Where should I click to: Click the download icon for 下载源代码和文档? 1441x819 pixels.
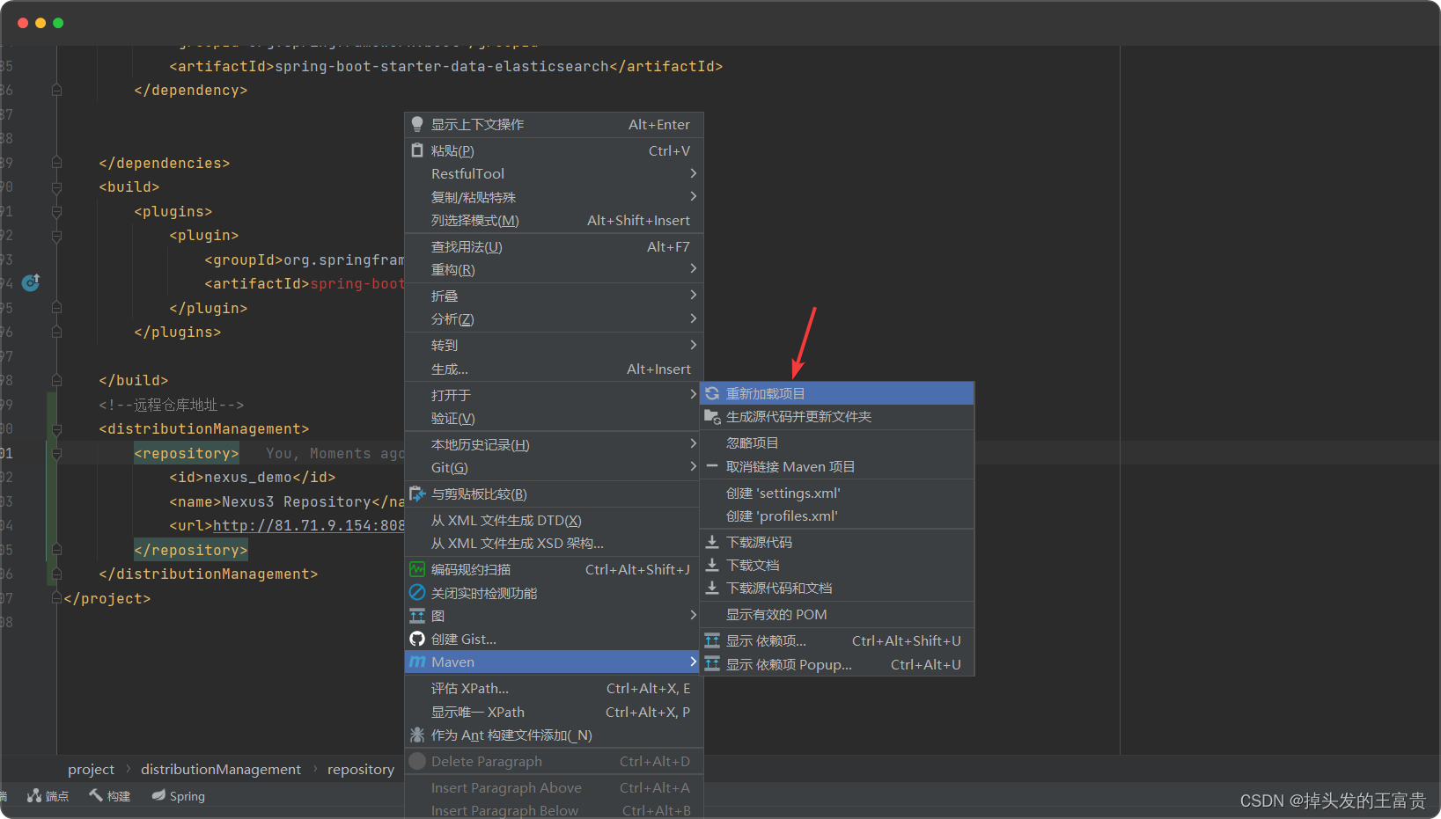coord(712,588)
